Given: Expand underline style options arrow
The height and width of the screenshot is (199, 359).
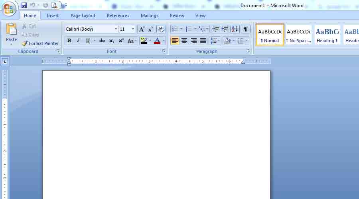Looking at the screenshot, I should coord(95,41).
